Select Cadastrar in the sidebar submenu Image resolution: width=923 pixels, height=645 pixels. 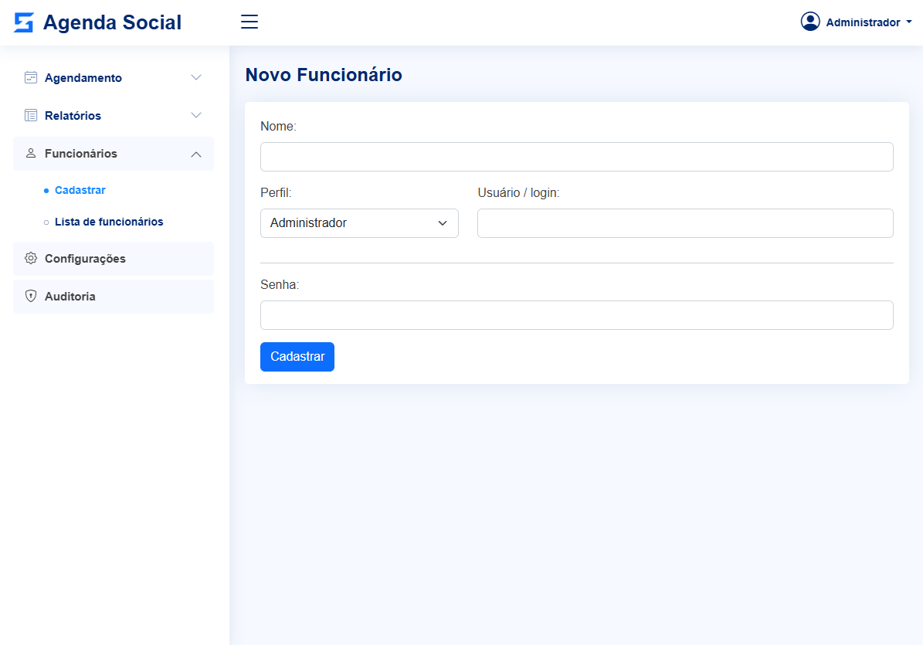(80, 190)
